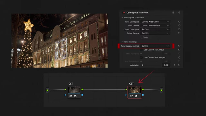Click the blue key output of node 02
The width and height of the screenshot is (206, 116).
click(143, 95)
